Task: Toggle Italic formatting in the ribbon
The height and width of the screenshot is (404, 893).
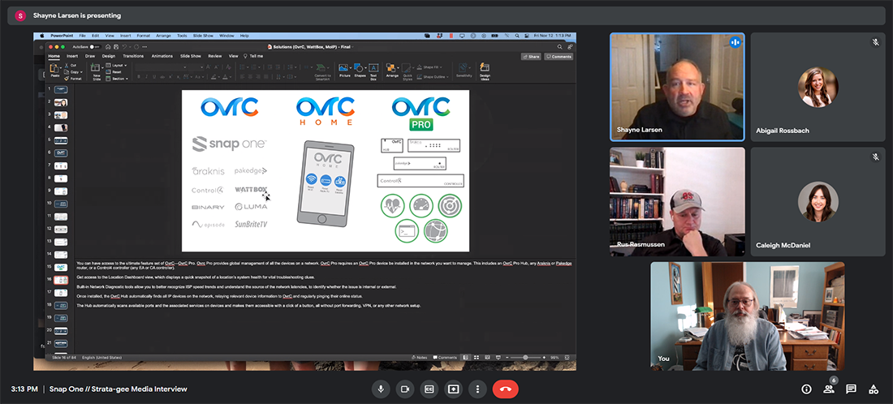Action: [148, 77]
